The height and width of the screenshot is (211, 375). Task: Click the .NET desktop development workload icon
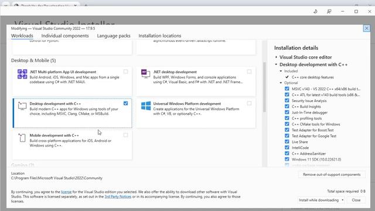[146, 74]
